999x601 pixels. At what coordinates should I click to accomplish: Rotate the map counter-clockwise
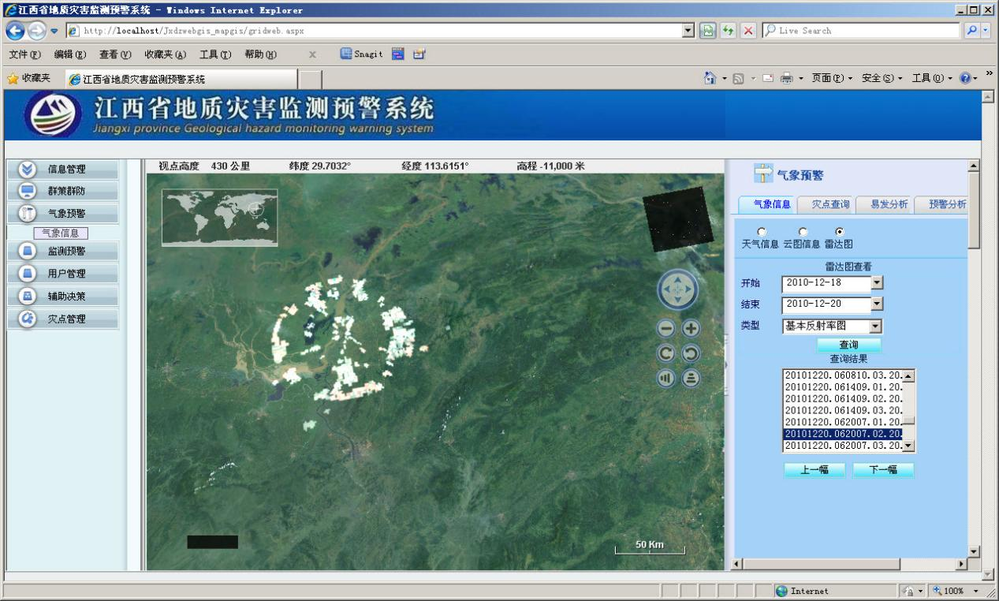point(691,353)
